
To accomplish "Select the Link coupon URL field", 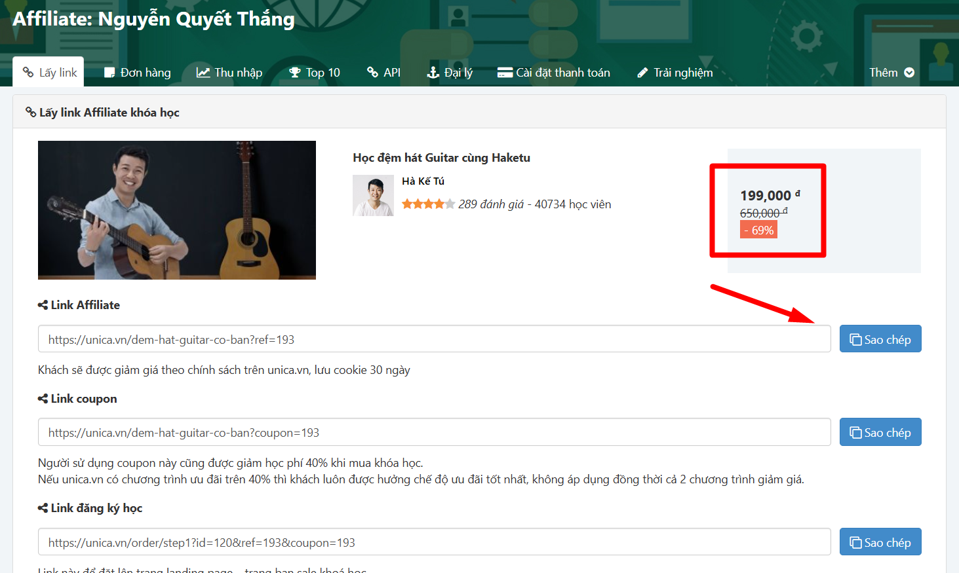I will point(434,432).
